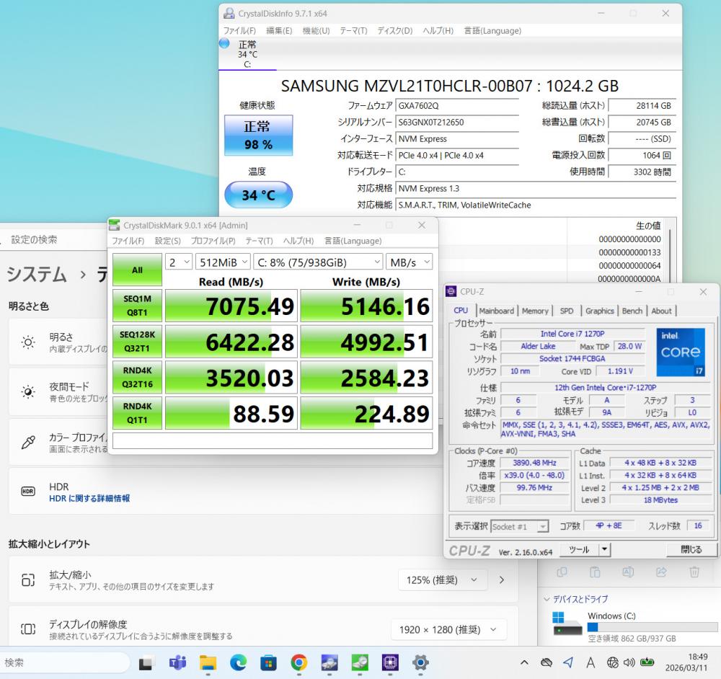Launch Google Chrome from the taskbar
Viewport: 721px width, 679px height.
click(x=299, y=662)
